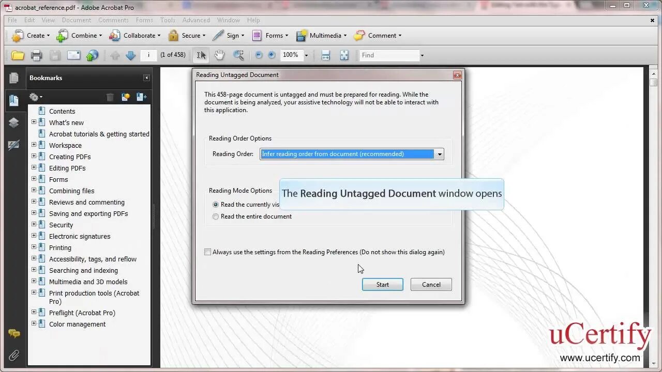Open the Layers panel icon in sidebar

click(x=14, y=122)
